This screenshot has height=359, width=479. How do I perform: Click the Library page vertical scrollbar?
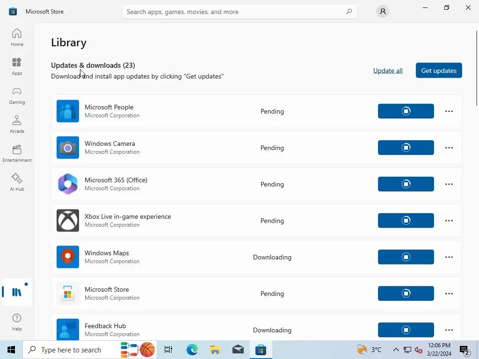tap(477, 68)
